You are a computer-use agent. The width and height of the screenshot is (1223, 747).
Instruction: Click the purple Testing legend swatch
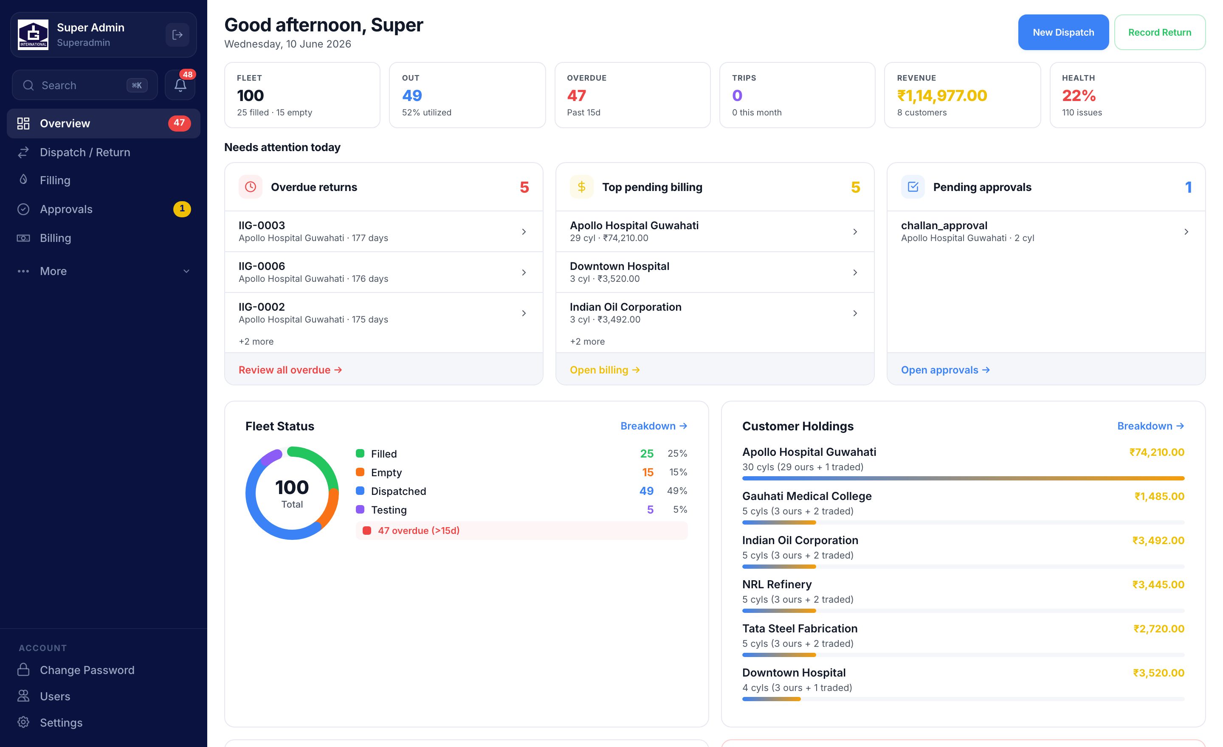(361, 509)
